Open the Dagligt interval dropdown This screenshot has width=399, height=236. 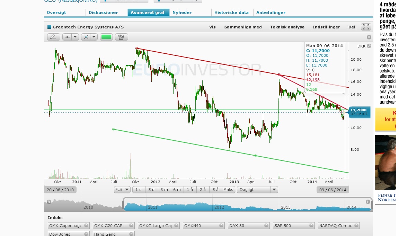point(257,190)
